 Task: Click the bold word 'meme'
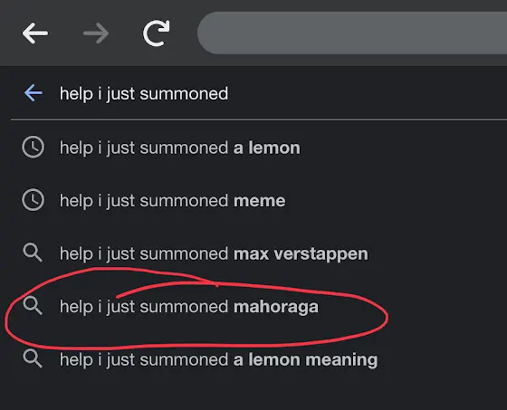tap(259, 201)
